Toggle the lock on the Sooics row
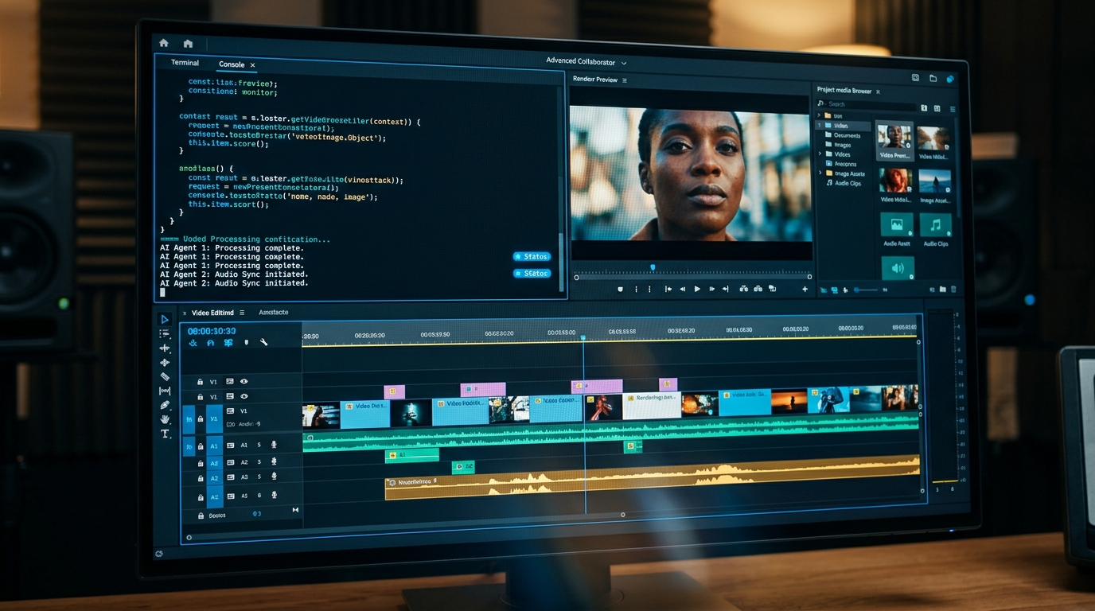 click(x=200, y=516)
